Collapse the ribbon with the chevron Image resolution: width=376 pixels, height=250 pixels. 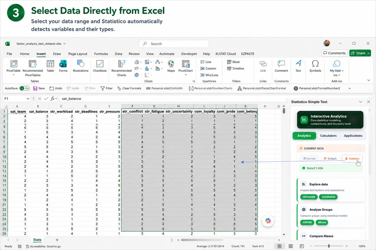click(x=369, y=80)
